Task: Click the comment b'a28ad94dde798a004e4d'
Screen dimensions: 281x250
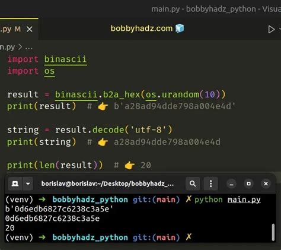Action: point(175,106)
